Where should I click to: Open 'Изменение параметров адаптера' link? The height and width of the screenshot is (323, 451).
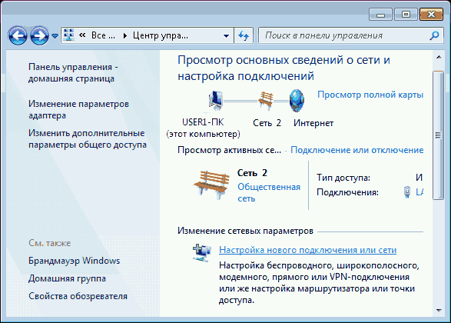78,109
